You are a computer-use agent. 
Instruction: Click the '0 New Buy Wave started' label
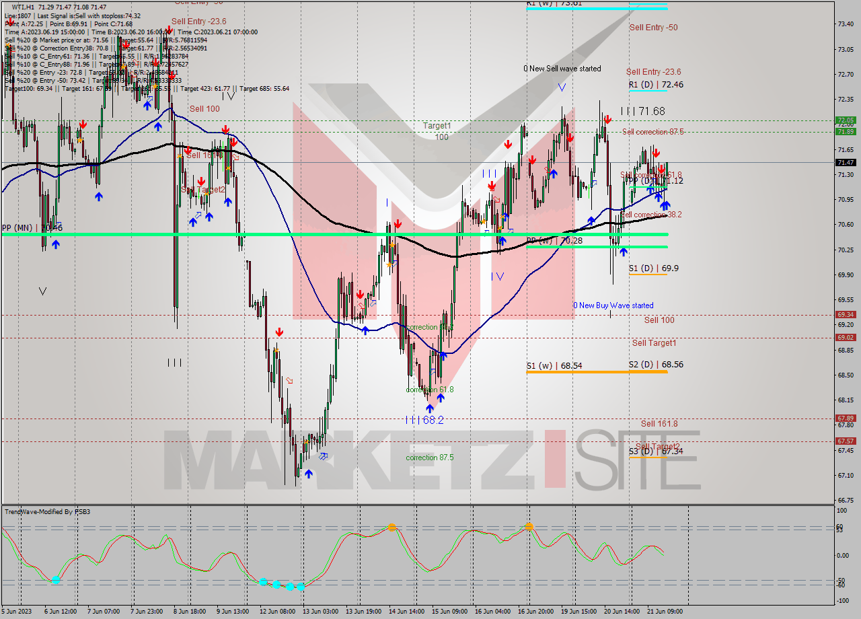pyautogui.click(x=613, y=305)
